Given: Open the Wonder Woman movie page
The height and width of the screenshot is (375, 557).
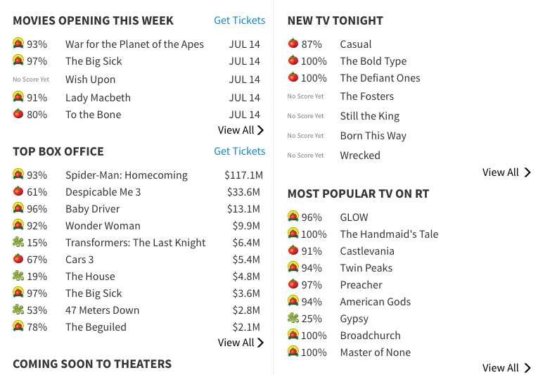Looking at the screenshot, I should (103, 226).
